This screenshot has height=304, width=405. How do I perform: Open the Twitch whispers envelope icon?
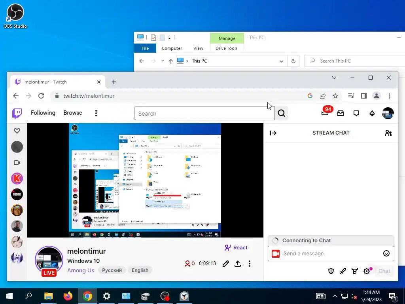tap(341, 113)
